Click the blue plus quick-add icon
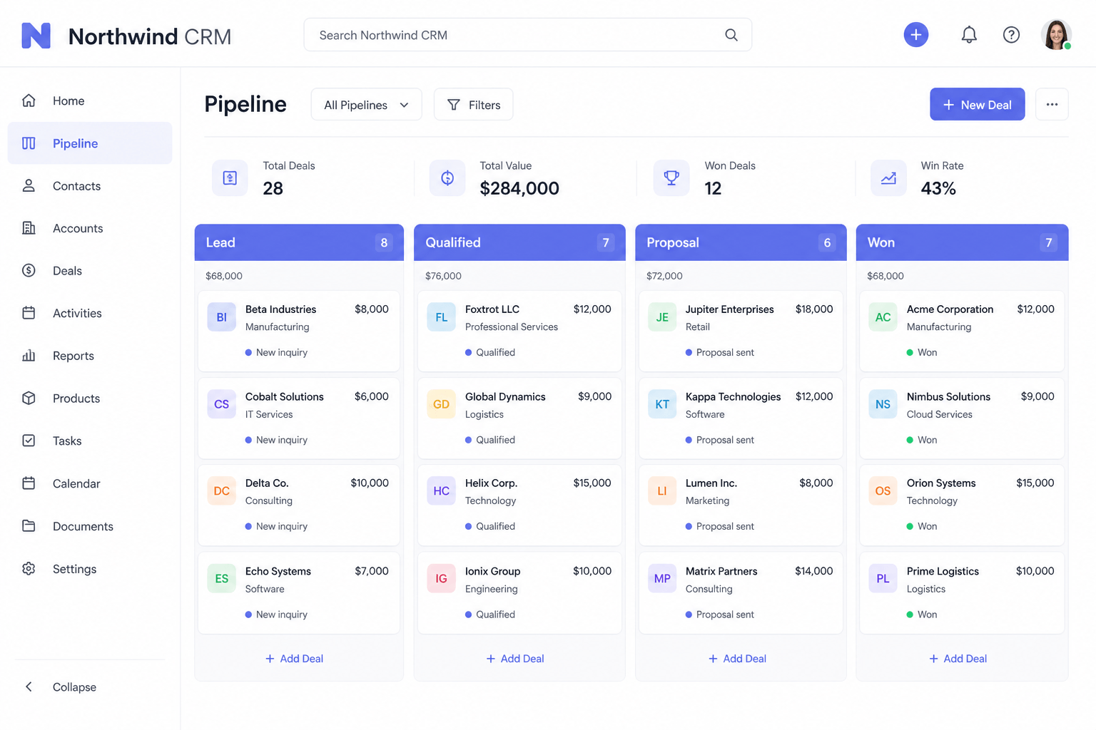Image resolution: width=1096 pixels, height=730 pixels. click(x=916, y=34)
